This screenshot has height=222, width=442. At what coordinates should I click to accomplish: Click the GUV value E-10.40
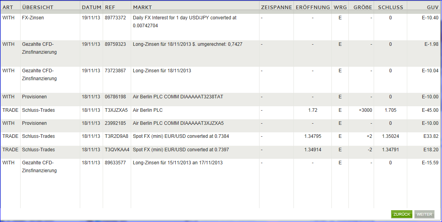pyautogui.click(x=430, y=18)
